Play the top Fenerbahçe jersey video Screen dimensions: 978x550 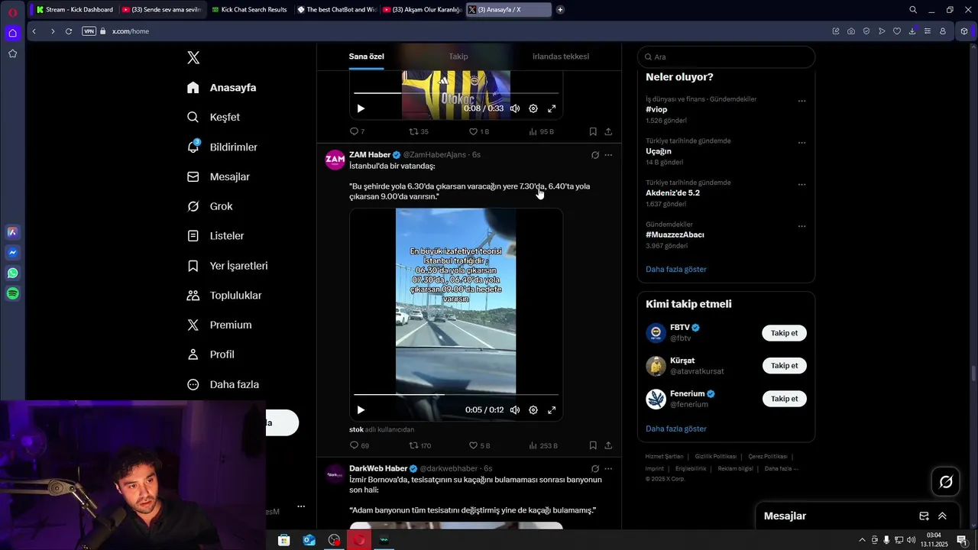361,108
